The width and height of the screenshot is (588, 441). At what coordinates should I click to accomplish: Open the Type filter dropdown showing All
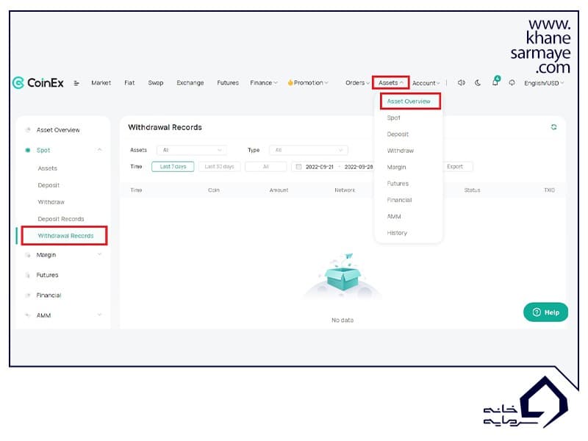[x=308, y=150]
